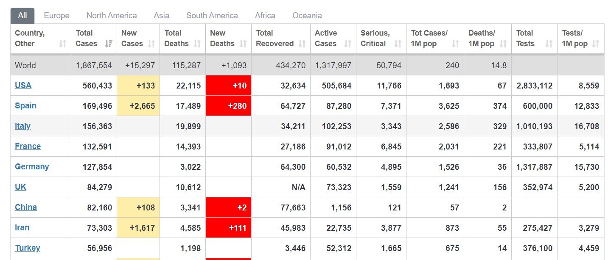Click Country, Other sort arrows icon
Image resolution: width=608 pixels, height=260 pixels.
(63, 44)
